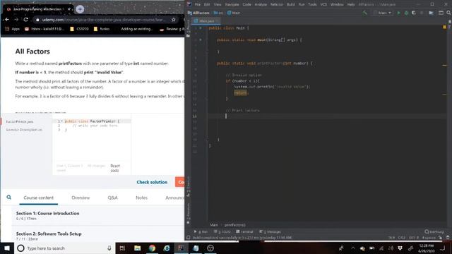Click AllFactors project breadcrumb

tap(199, 13)
